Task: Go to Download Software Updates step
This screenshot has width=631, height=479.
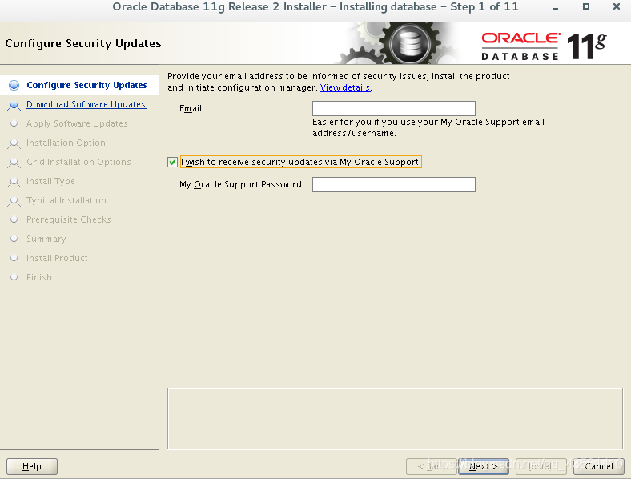Action: (x=86, y=104)
